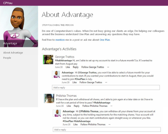Open People in the sidebar
The height and width of the screenshot is (134, 168).
[7, 58]
